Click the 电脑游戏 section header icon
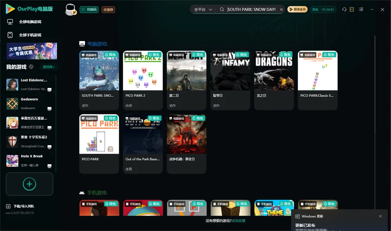Screen dimensions: 391x231 pyautogui.click(x=82, y=44)
